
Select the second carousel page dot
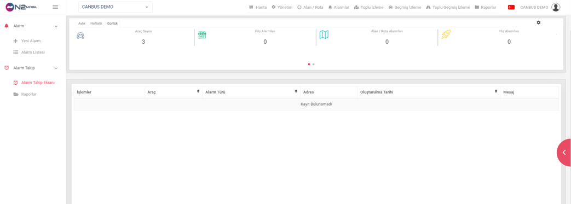click(314, 64)
